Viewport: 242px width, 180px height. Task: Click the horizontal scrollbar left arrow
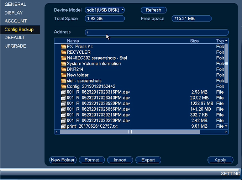tap(57, 132)
